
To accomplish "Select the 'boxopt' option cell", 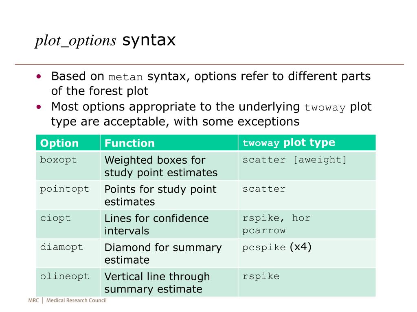I will [x=68, y=166].
